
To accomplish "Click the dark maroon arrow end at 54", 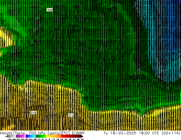I will click(82, 137).
